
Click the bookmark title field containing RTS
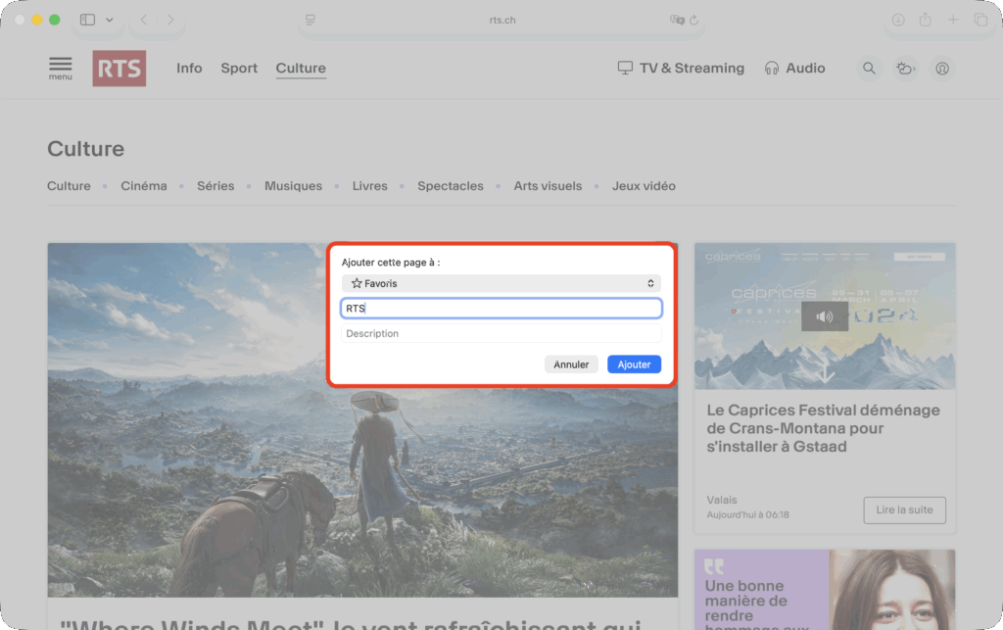click(x=501, y=309)
